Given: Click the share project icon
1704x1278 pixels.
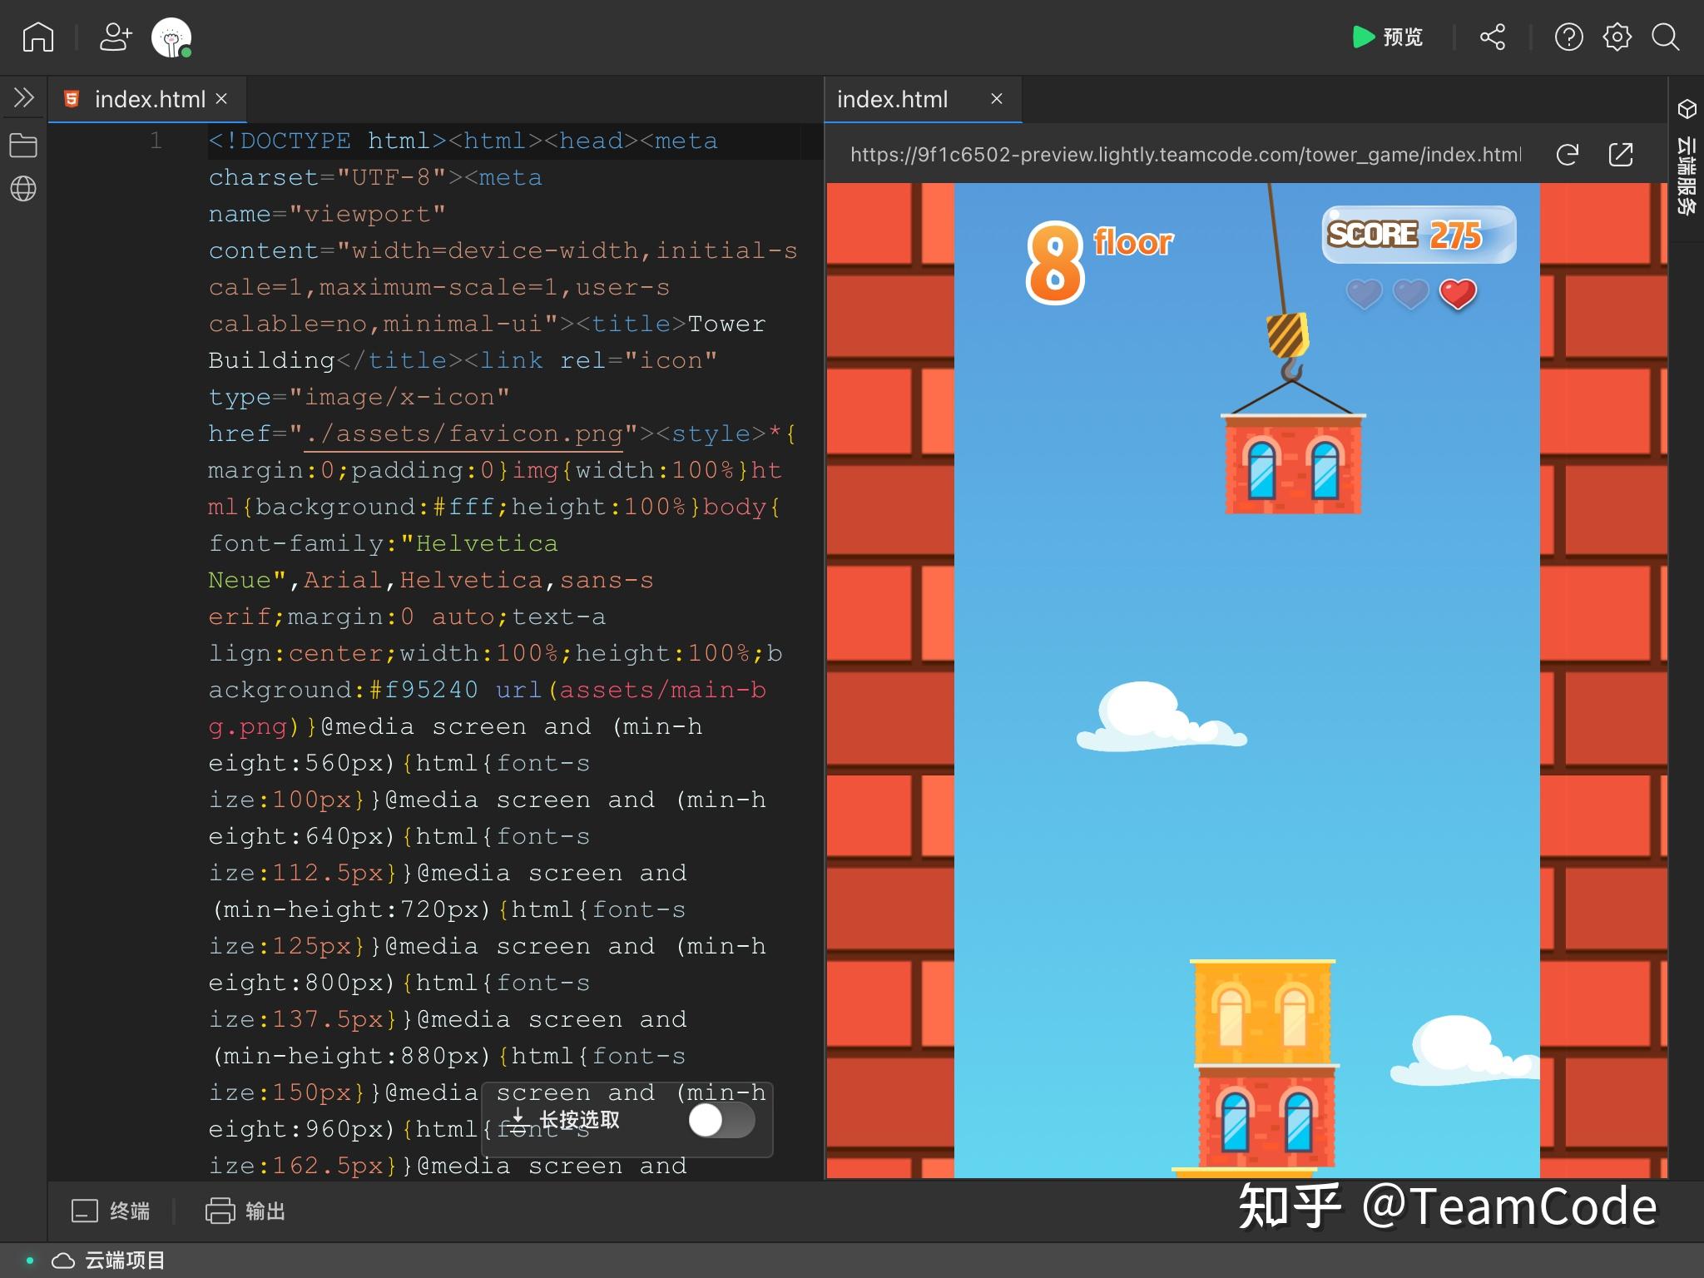Looking at the screenshot, I should (1492, 37).
